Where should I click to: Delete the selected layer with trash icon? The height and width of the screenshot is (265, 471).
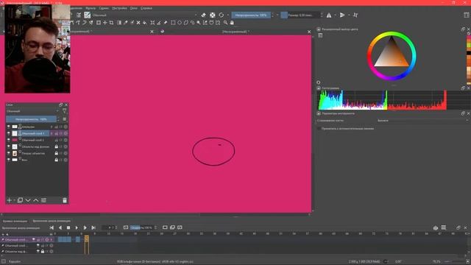[x=65, y=200]
